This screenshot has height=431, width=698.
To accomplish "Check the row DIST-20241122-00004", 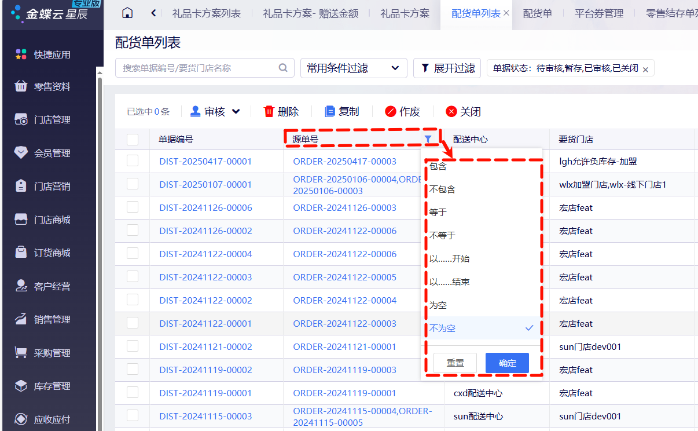I will pos(133,253).
